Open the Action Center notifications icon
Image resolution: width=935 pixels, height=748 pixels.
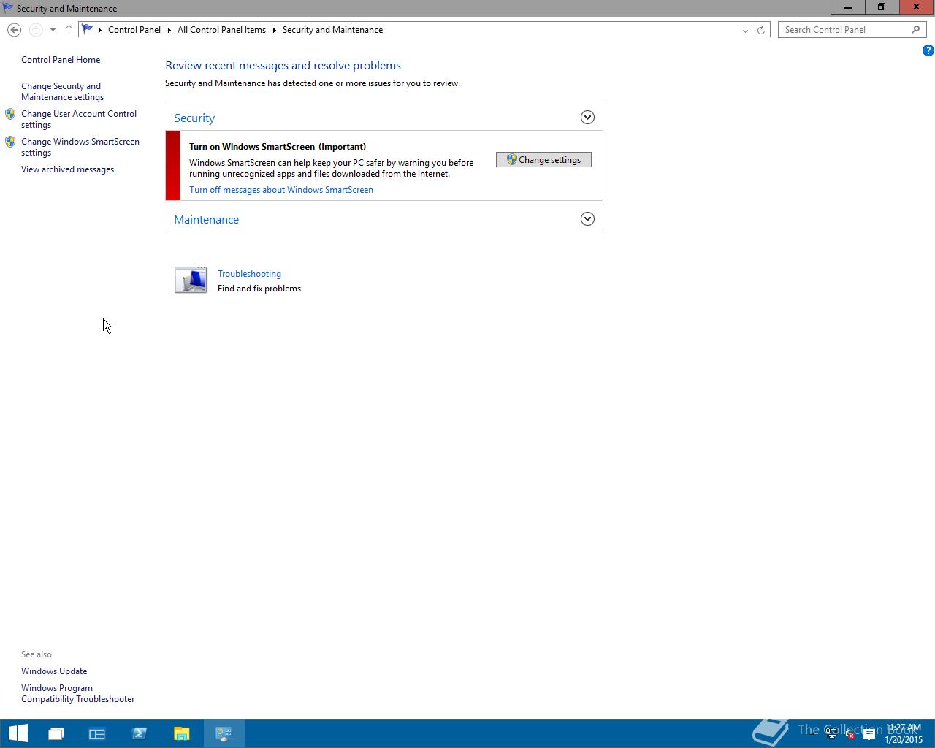pos(869,734)
